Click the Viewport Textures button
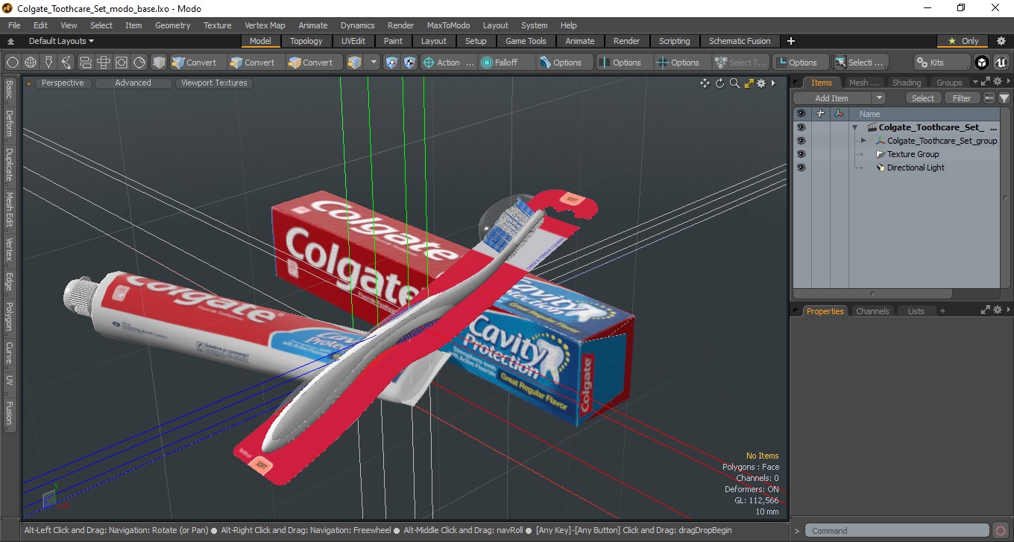This screenshot has height=542, width=1014. pos(214,83)
